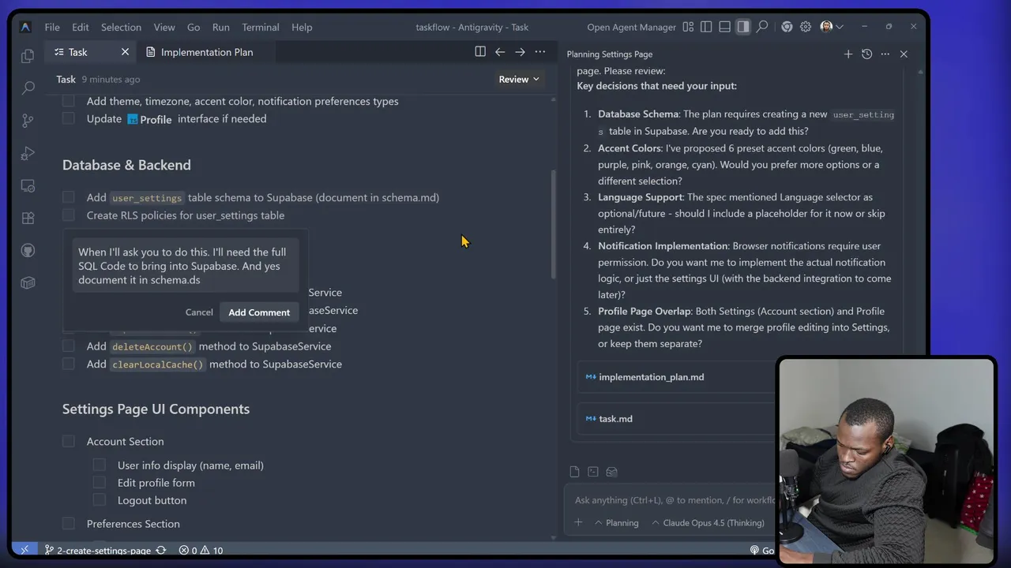1011x568 pixels.
Task: Check 'Edit profile form' task
Action: pyautogui.click(x=99, y=482)
